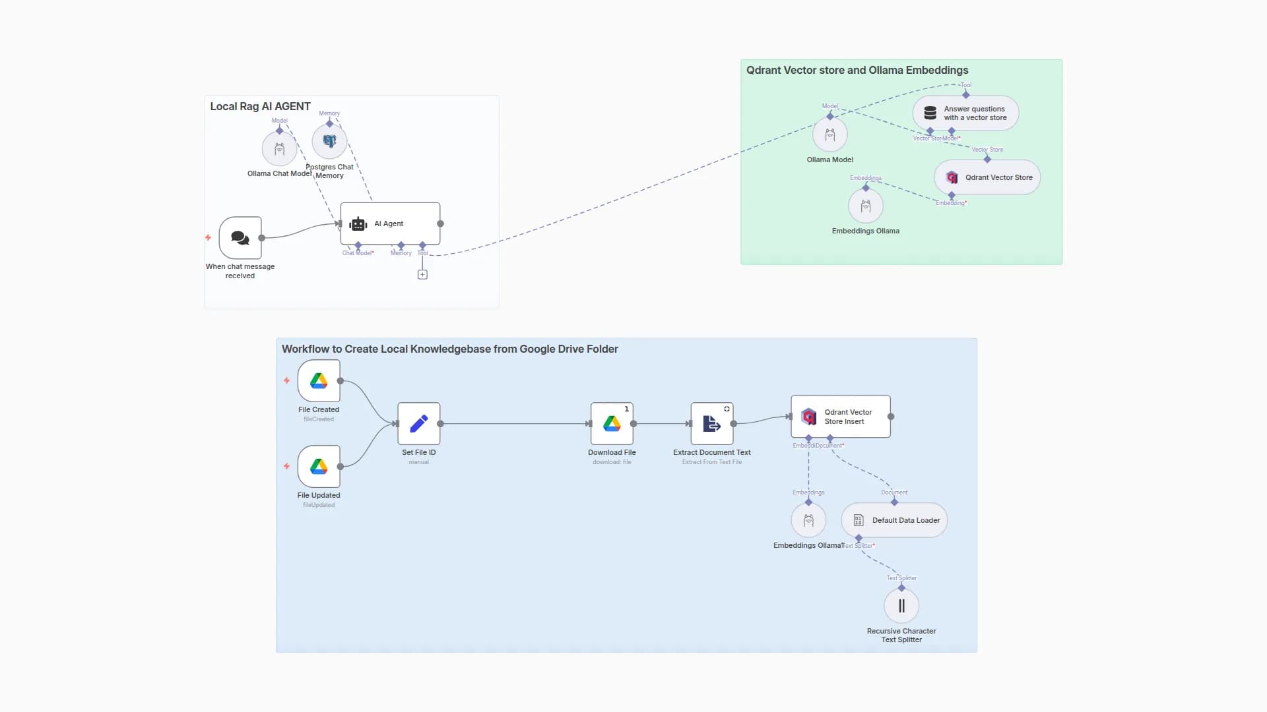
Task: Open the Ollama Chat Model node
Action: tap(279, 149)
